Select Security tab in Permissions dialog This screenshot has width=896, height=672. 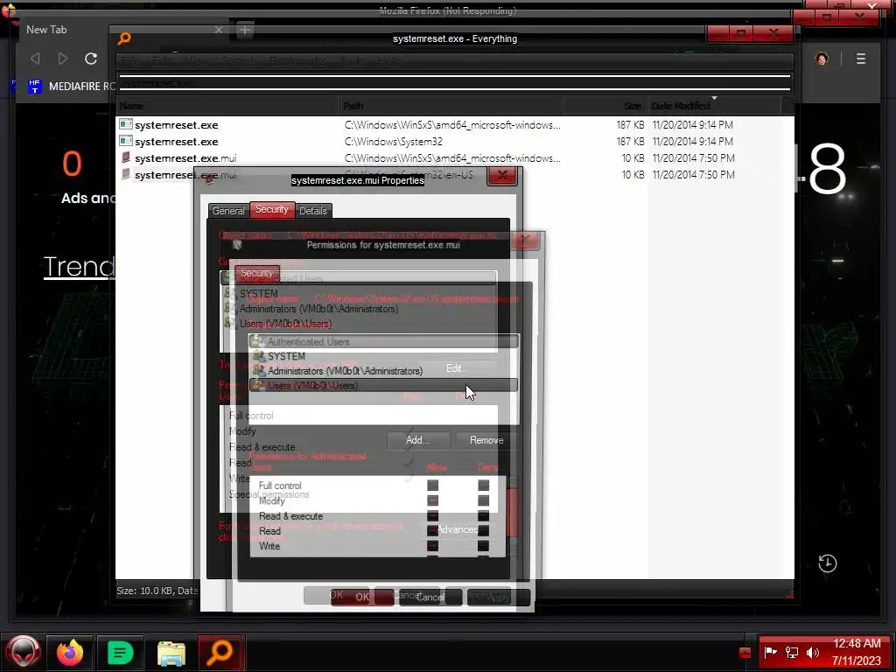(x=256, y=273)
